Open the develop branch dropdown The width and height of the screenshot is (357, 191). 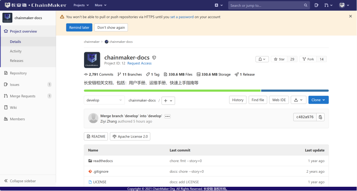pos(104,100)
